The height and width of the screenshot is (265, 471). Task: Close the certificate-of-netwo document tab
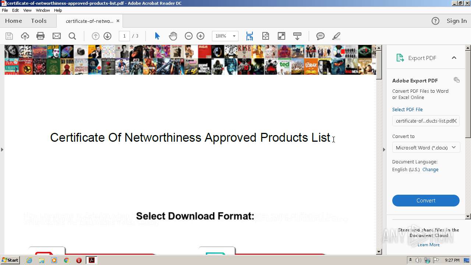[118, 21]
